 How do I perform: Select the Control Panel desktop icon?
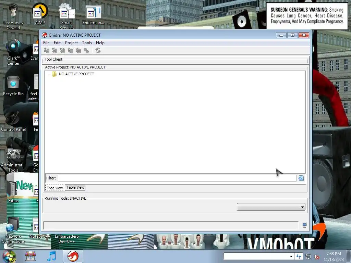tap(13, 122)
